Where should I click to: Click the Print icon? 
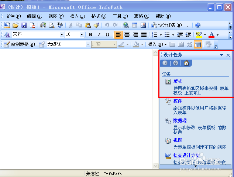coord(43,25)
